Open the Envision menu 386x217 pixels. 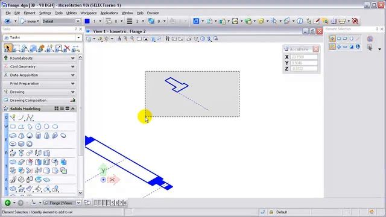click(153, 13)
